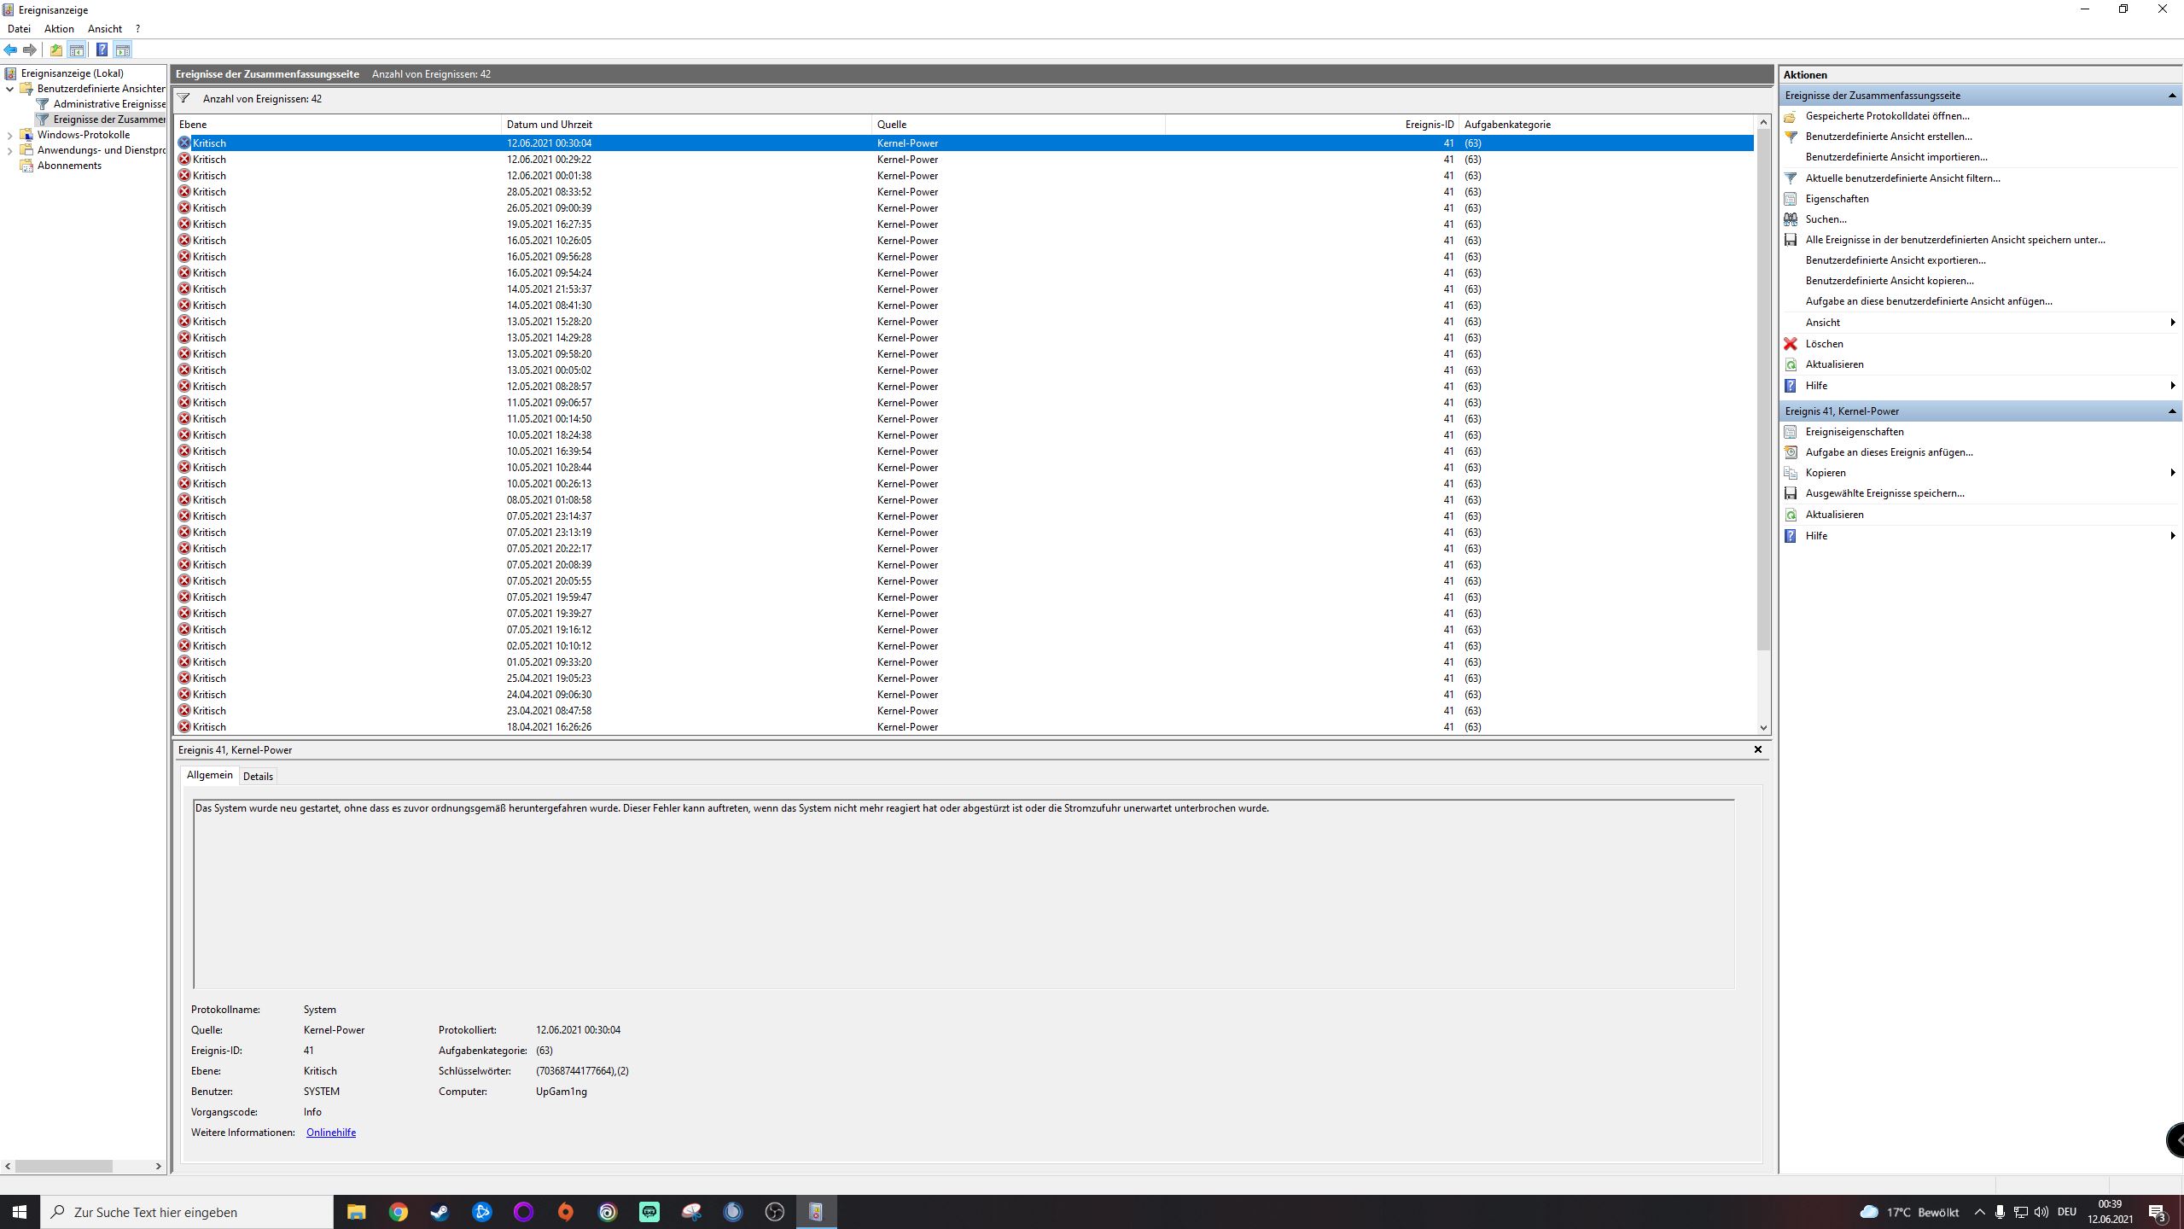Toggle the action pane toolbar icon

[123, 50]
